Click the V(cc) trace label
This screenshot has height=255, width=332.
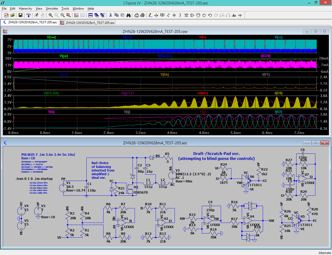coord(278,37)
